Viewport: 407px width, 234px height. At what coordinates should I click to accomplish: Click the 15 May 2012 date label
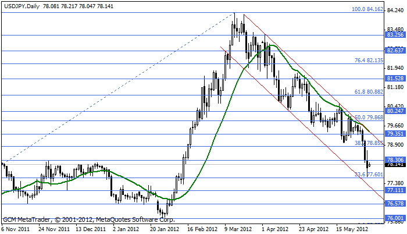[x=352, y=229]
